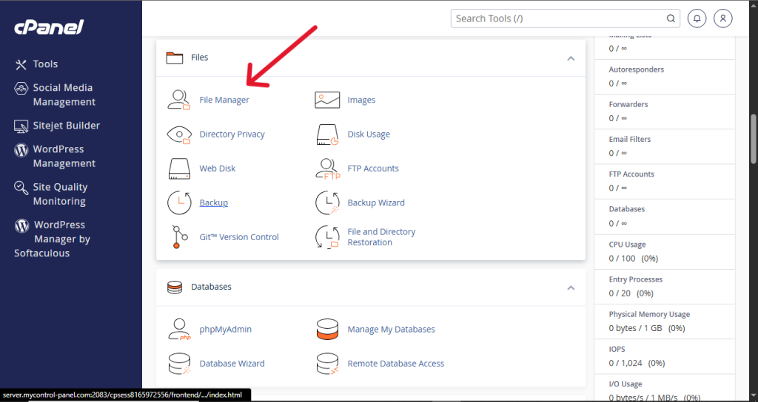Viewport: 758px width, 402px height.
Task: Click the File Manager icon
Action: click(179, 100)
